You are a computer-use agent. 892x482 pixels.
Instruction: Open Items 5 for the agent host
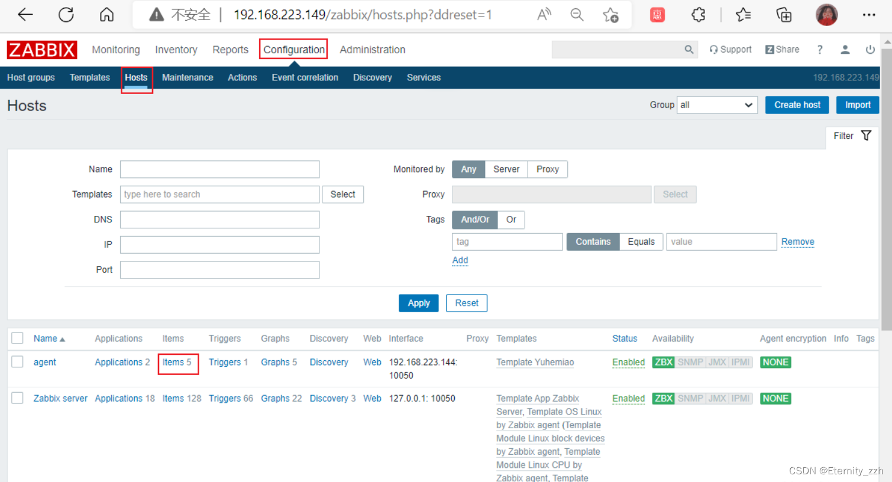tap(178, 361)
